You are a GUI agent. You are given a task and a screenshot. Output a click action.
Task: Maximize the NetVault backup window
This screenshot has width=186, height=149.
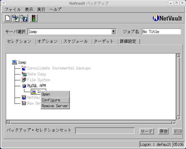176,3
